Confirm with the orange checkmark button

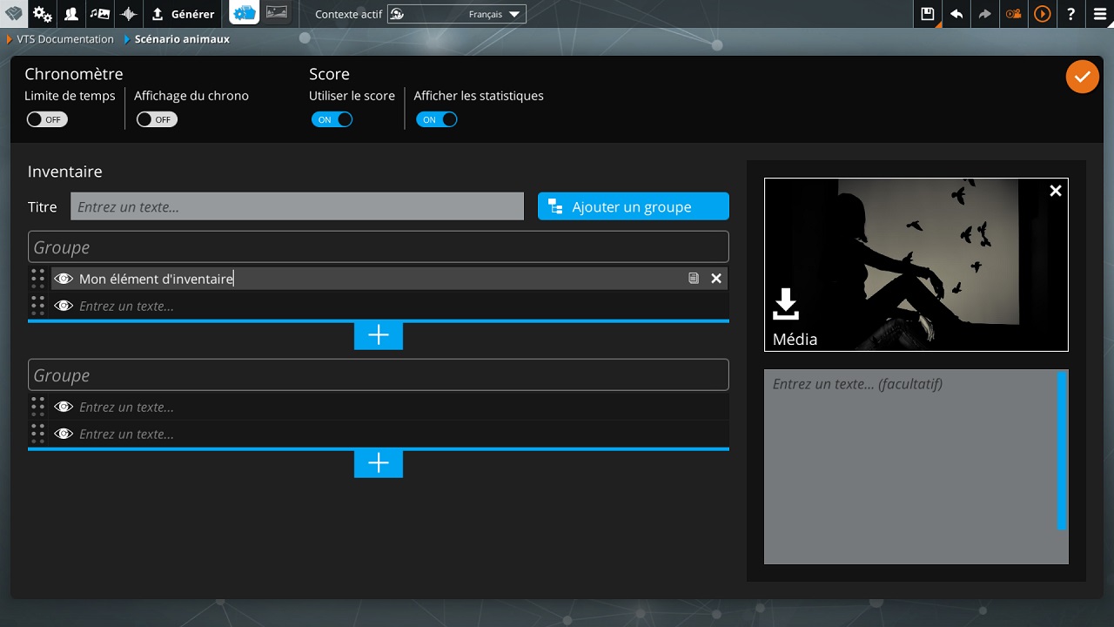coord(1082,77)
